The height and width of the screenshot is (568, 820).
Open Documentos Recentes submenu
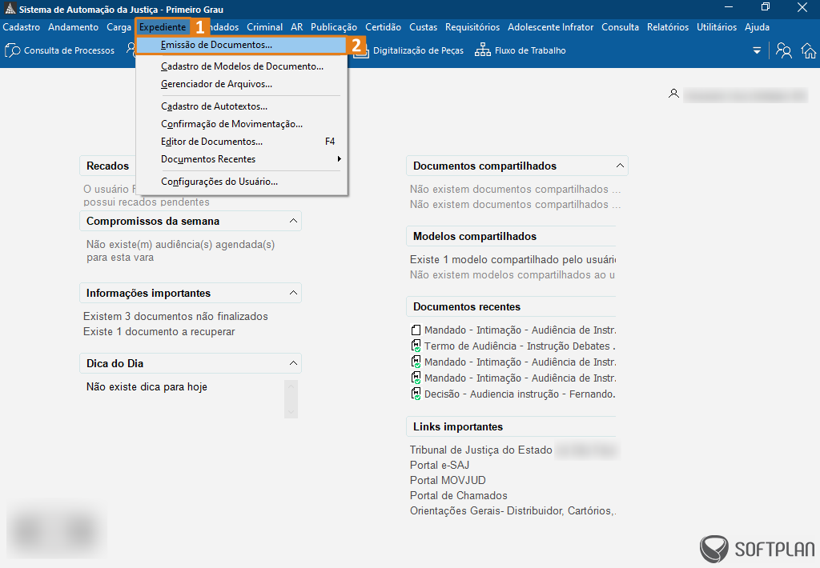coord(208,159)
